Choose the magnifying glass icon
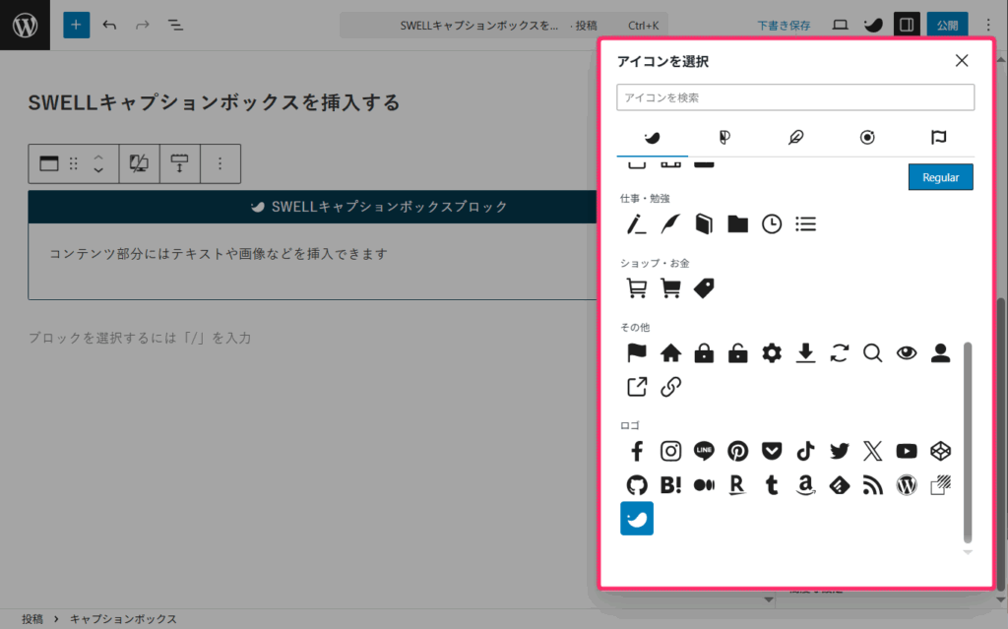 tap(872, 352)
